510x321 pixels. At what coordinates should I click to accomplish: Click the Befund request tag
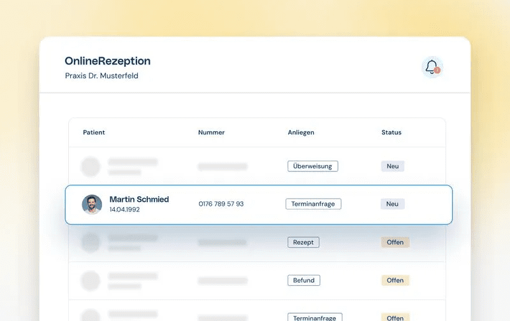[x=304, y=280]
